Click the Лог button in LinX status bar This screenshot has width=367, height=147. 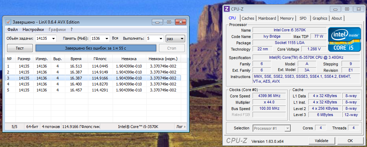(x=181, y=127)
